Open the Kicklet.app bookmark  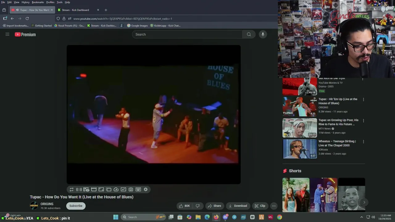click(165, 26)
